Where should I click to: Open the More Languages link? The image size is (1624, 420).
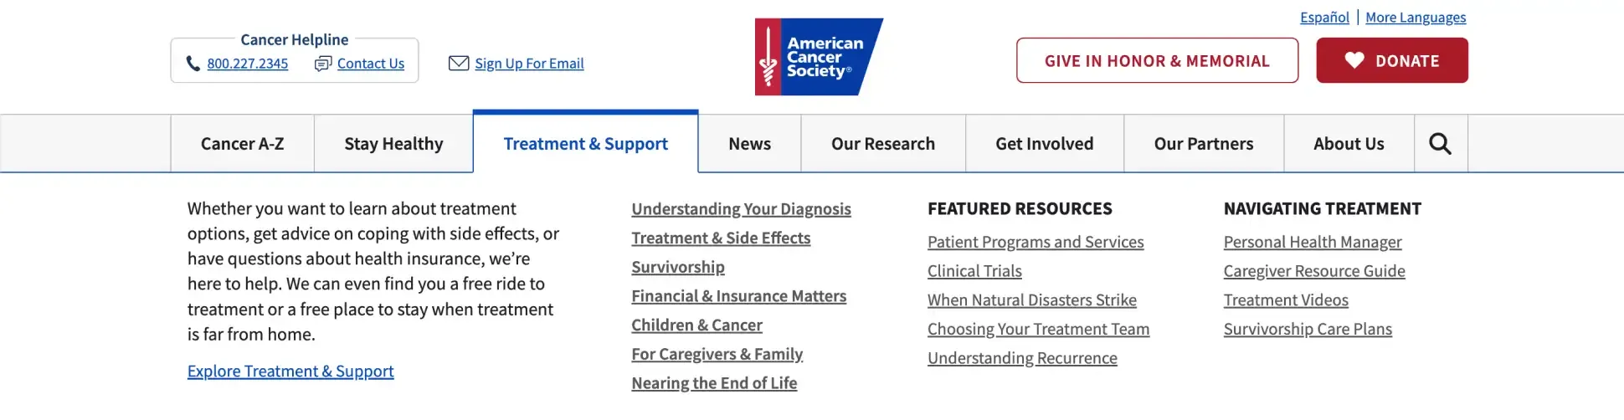[x=1416, y=18]
